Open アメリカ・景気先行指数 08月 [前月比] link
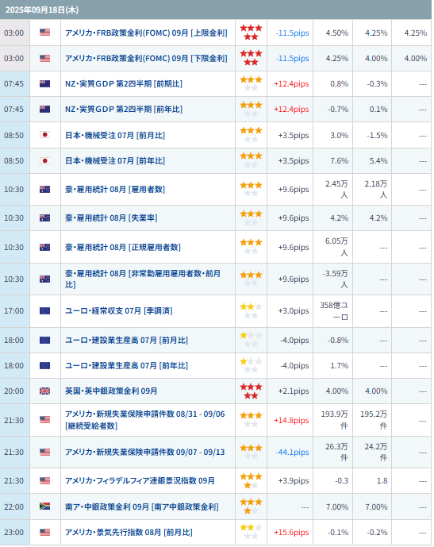 pyautogui.click(x=129, y=533)
